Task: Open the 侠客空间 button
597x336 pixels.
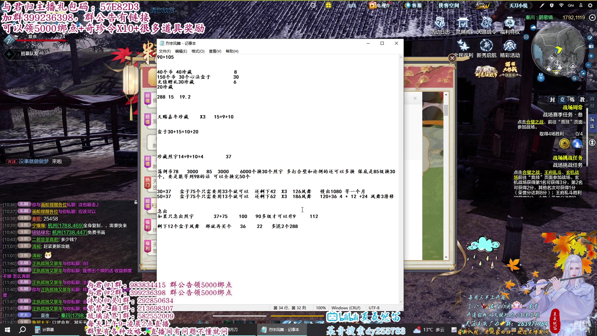Action: coord(449,5)
